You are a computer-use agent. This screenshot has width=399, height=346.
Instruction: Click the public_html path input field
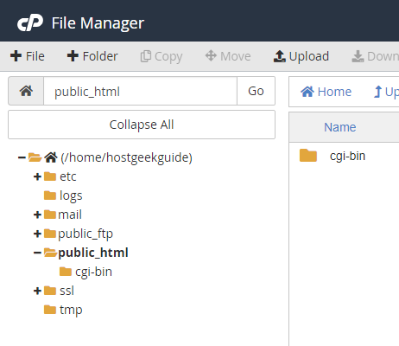pos(140,91)
